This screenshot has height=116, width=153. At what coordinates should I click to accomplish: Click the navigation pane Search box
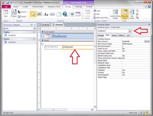[x=18, y=28]
